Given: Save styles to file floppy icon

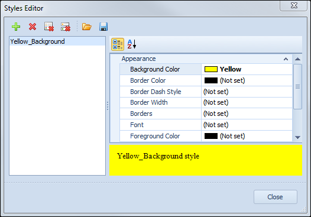Looking at the screenshot, I should [103, 27].
